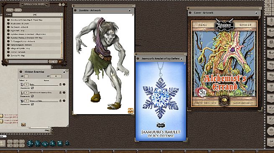Click the edit list icon in Images & Maps
The height and width of the screenshot is (153, 274).
point(60,61)
